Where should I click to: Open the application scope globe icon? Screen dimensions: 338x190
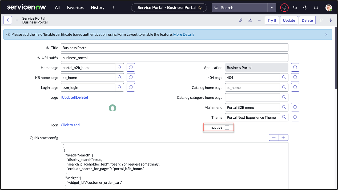[x=284, y=8]
